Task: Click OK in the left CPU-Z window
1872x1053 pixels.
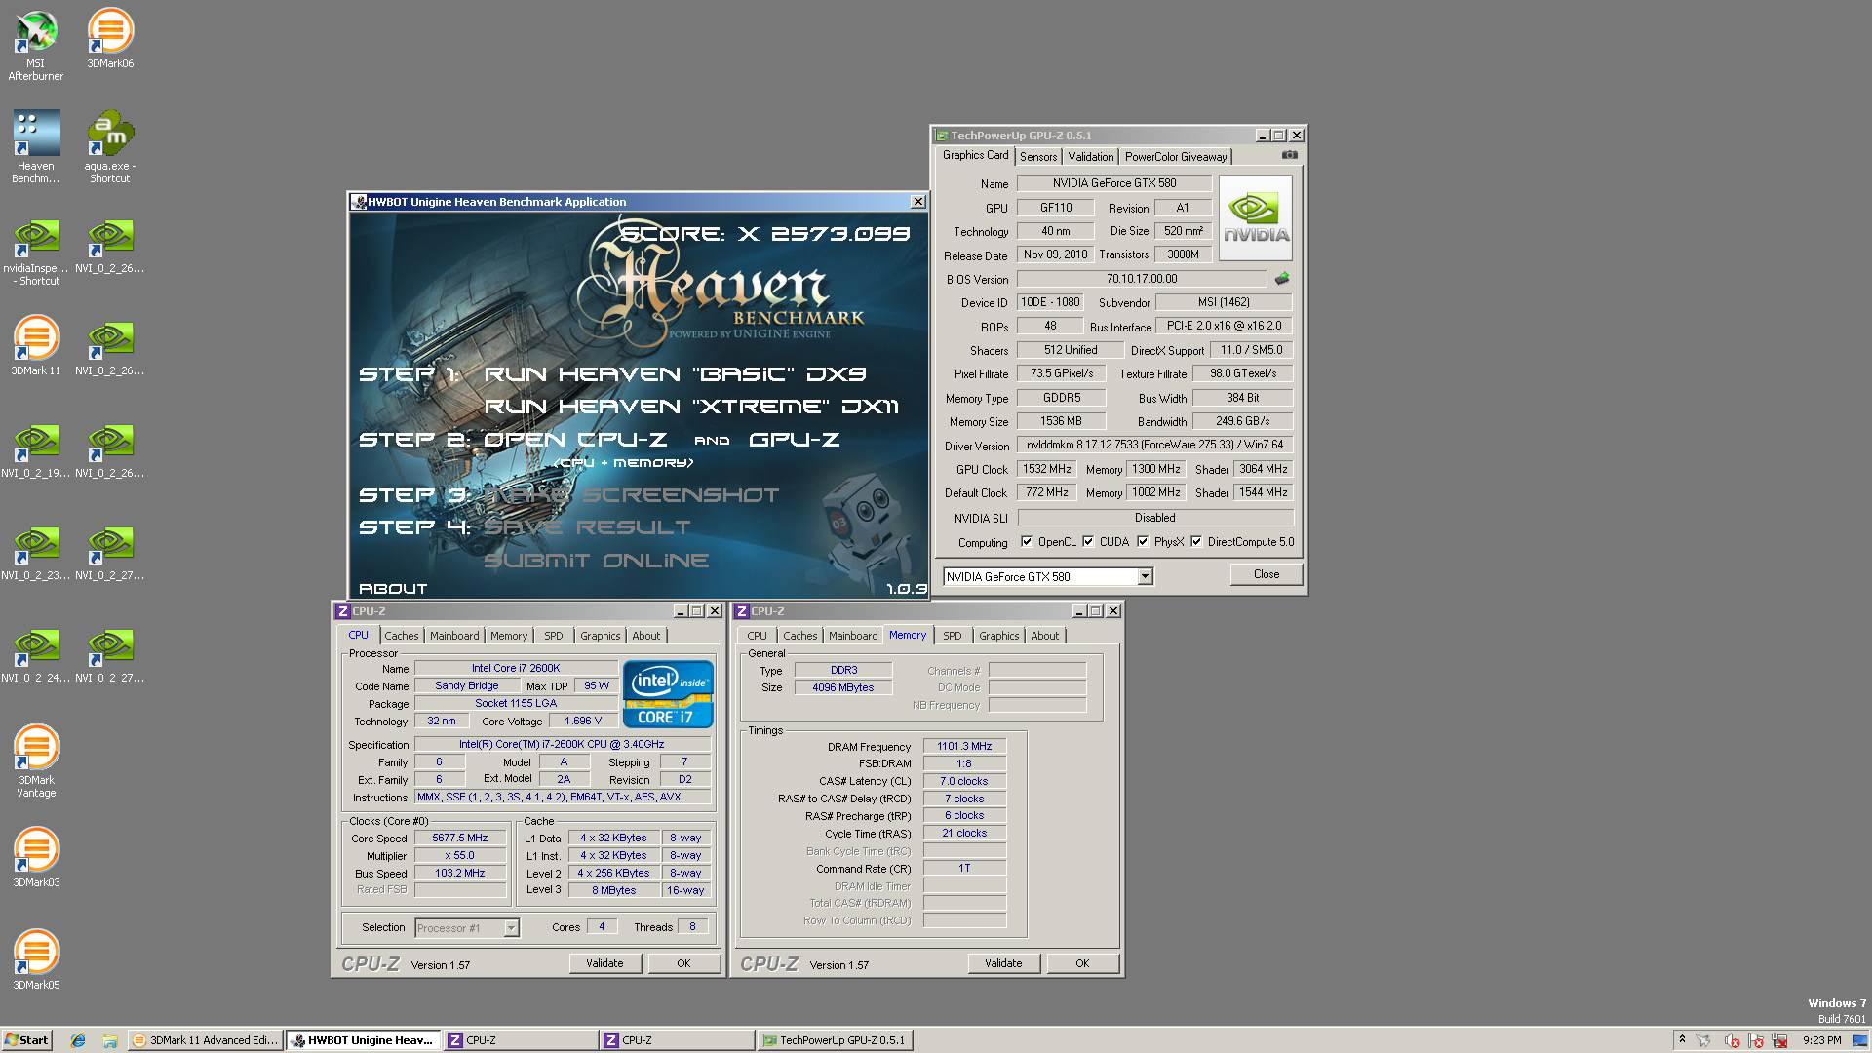Action: [x=683, y=963]
